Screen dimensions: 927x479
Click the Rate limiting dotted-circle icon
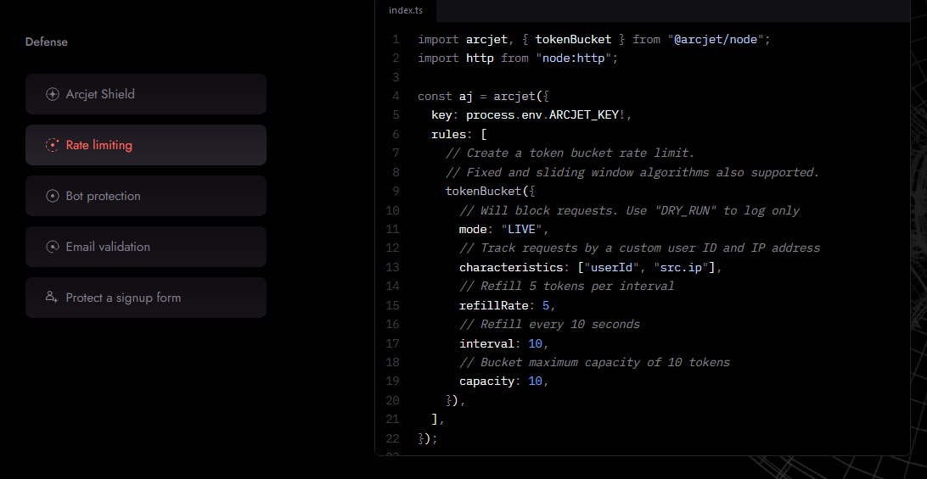coord(53,145)
